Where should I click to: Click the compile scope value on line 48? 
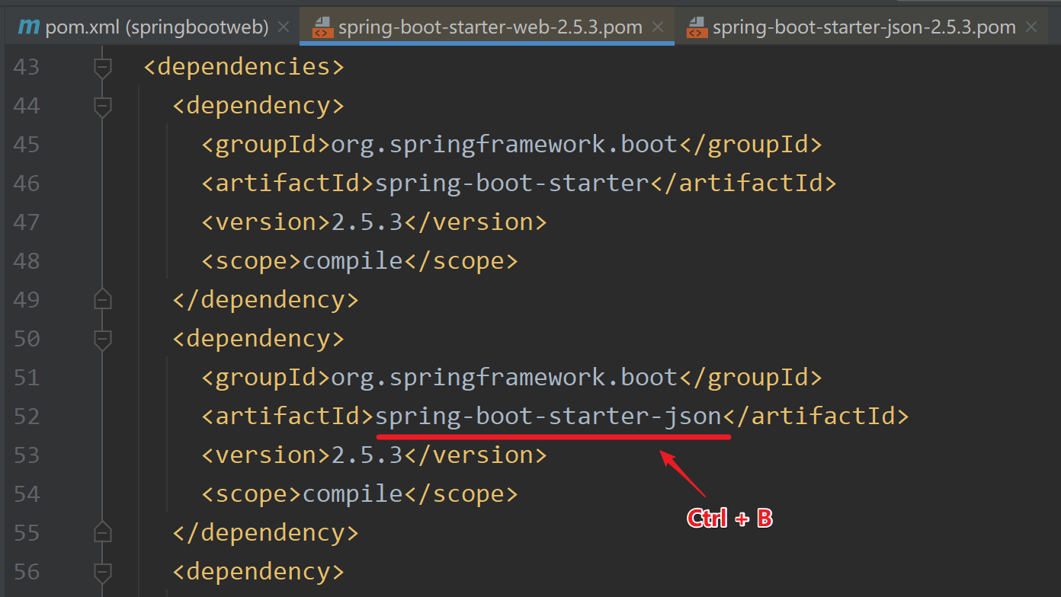point(352,261)
